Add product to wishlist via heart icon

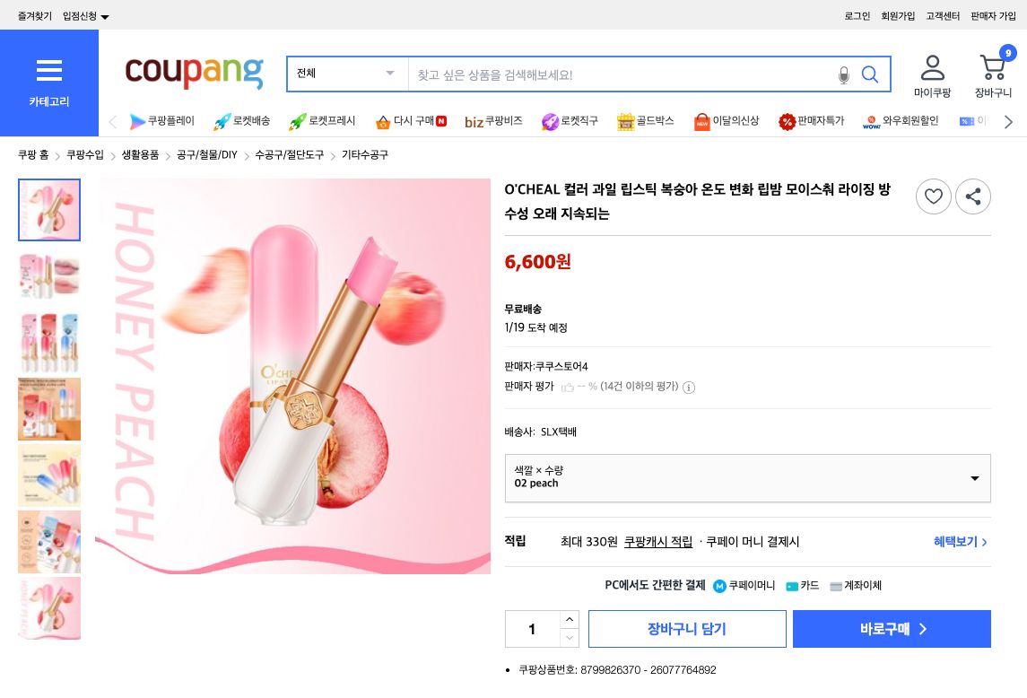[934, 196]
